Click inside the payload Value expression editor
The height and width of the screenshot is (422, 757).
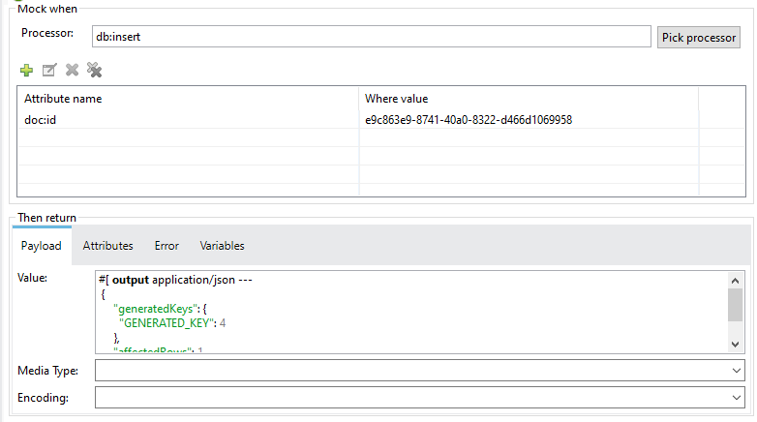[411, 312]
